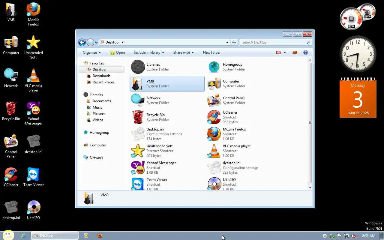Click the Recycle Bin desktop icon
Image resolution: width=384 pixels, height=240 pixels.
click(11, 111)
